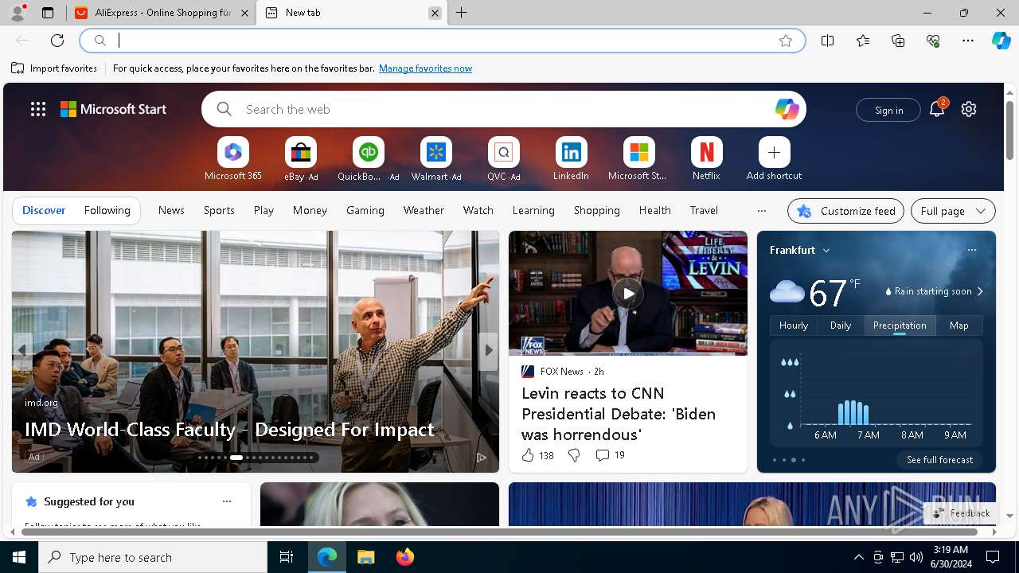Open ad choices icon on IMD ad
This screenshot has height=573, width=1019.
pyautogui.click(x=481, y=457)
